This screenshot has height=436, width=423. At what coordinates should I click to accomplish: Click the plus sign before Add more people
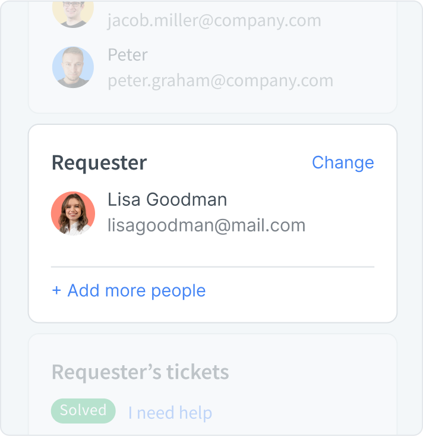point(56,291)
